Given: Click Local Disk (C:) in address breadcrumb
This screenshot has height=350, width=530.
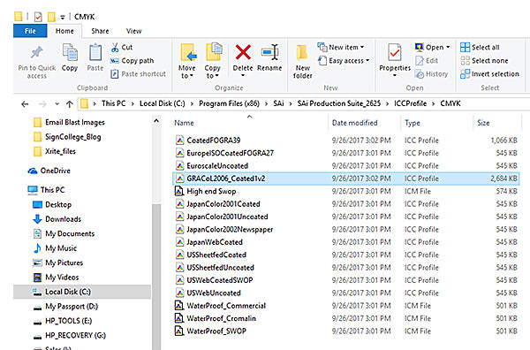Looking at the screenshot, I should [x=163, y=103].
